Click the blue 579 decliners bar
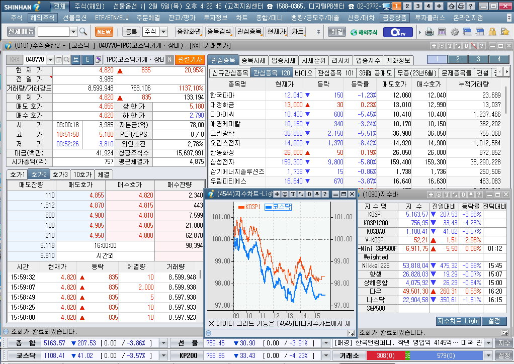Image resolution: width=514 pixels, height=364 pixels. (446, 355)
